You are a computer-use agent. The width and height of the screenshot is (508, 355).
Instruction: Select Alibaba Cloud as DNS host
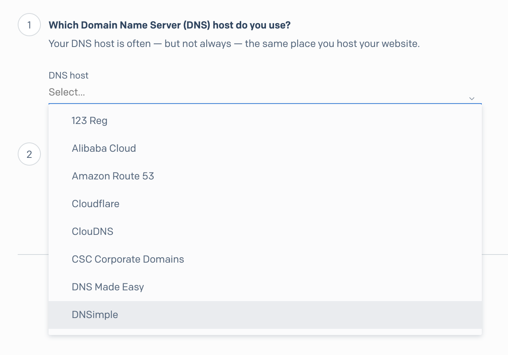(265, 149)
